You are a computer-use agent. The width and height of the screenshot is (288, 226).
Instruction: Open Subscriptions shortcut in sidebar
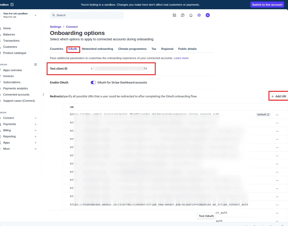click(x=12, y=82)
